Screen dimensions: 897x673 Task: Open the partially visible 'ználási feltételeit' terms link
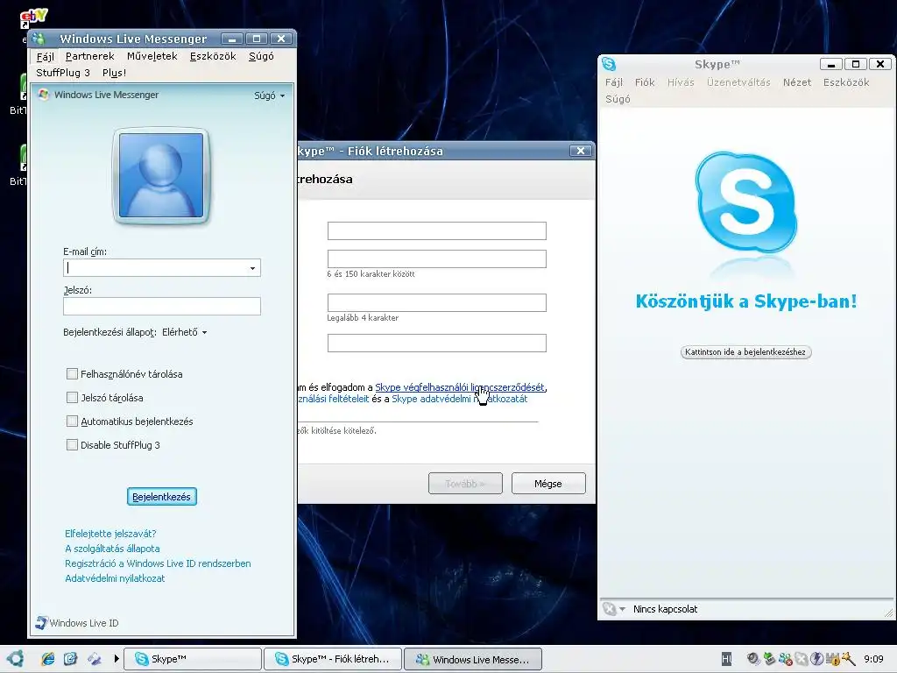[x=334, y=399]
